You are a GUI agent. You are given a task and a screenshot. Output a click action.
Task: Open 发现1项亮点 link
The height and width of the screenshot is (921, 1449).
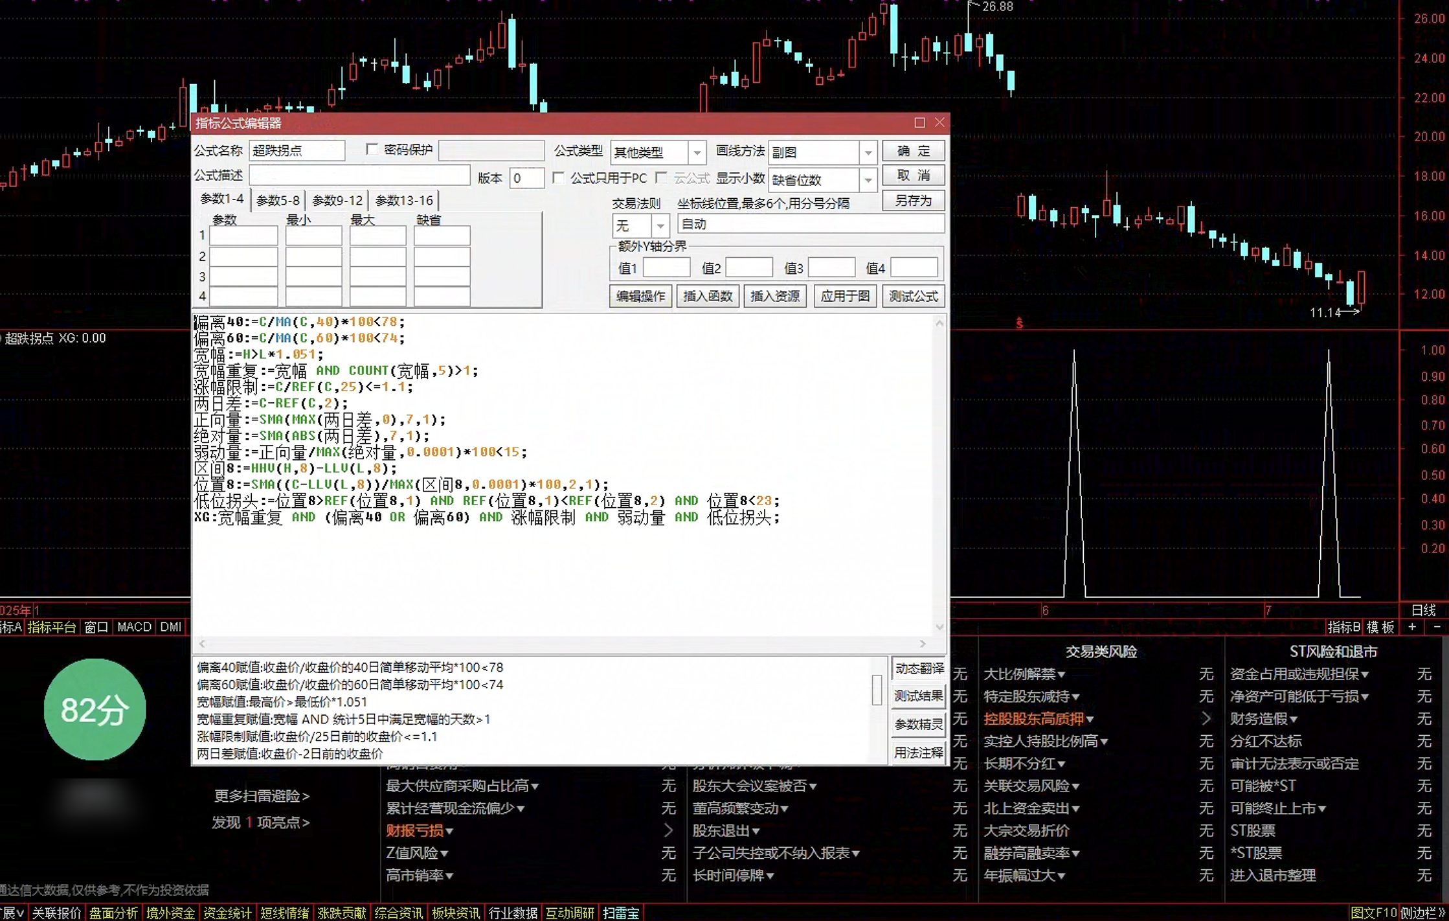click(x=260, y=822)
